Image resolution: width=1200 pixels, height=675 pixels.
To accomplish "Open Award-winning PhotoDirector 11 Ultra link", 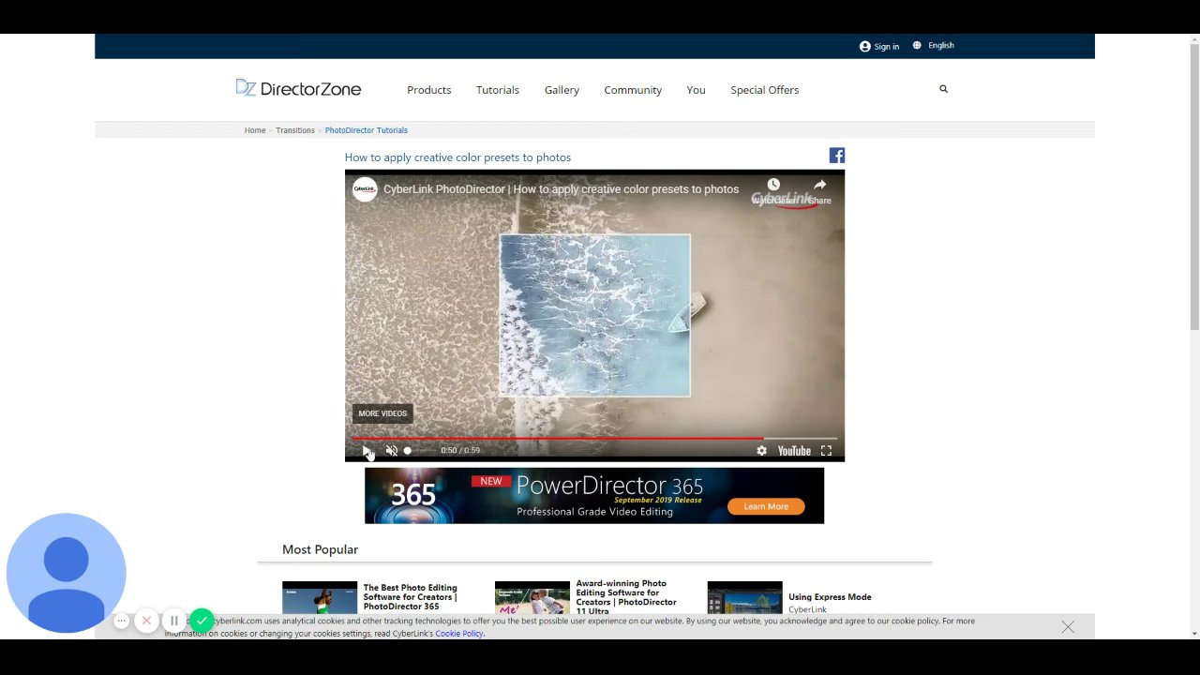I will point(626,597).
